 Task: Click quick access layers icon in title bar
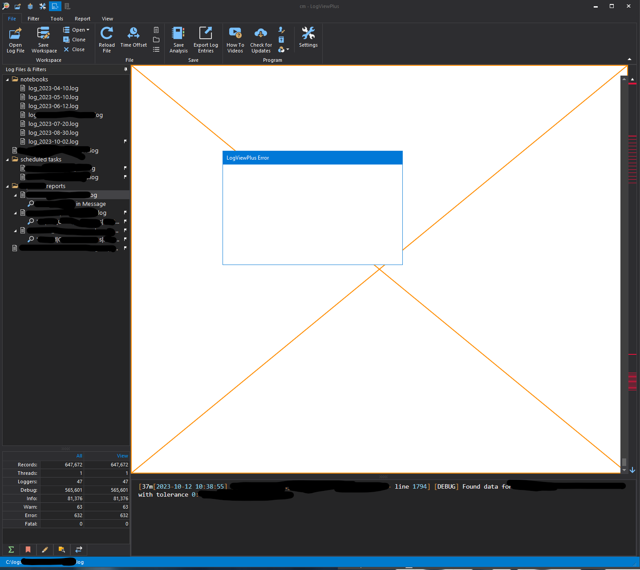(30, 6)
